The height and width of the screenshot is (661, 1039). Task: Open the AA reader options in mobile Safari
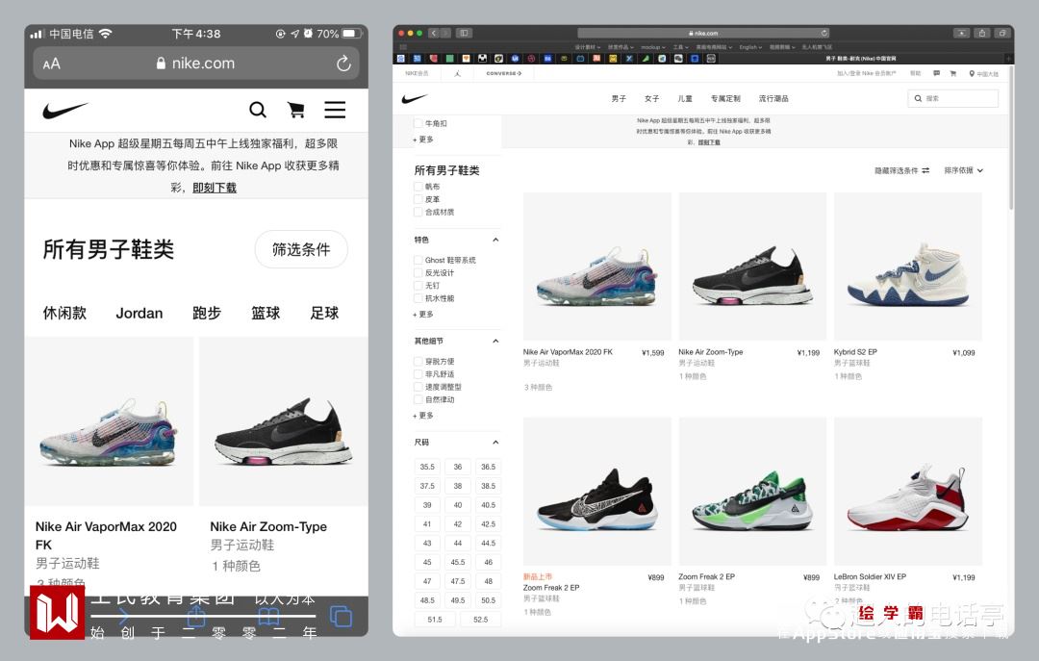[x=52, y=64]
